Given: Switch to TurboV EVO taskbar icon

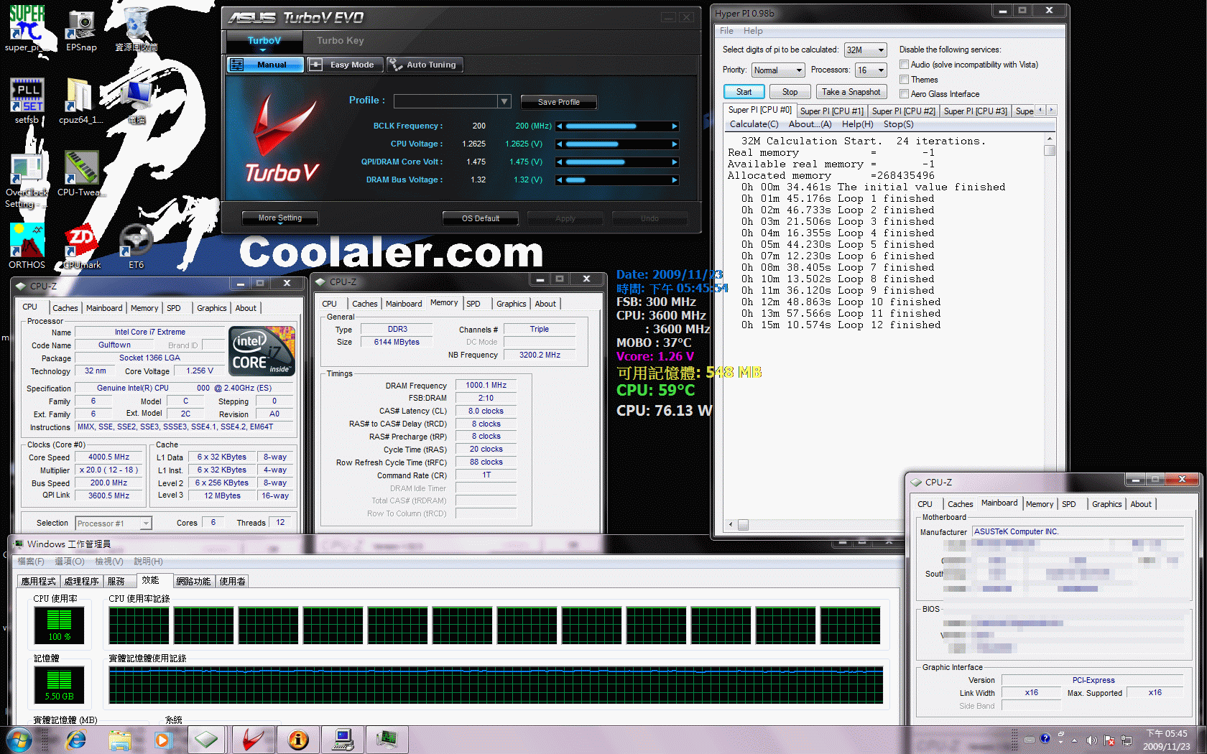Looking at the screenshot, I should 252,740.
